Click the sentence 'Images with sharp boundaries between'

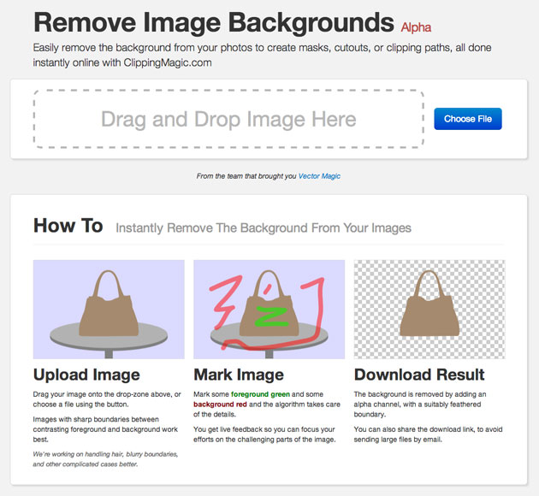click(105, 429)
